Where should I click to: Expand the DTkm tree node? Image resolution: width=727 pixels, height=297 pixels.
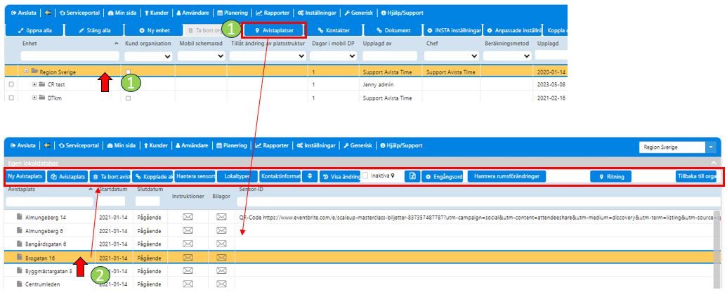coord(34,98)
